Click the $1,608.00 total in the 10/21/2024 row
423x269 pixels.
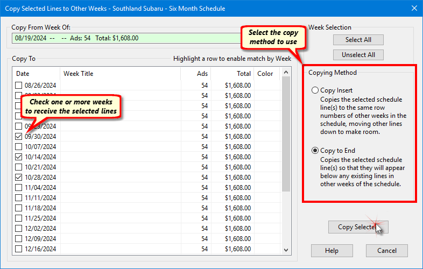238,167
